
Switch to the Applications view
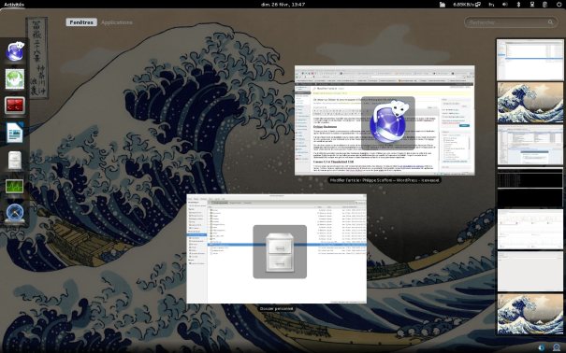117,22
